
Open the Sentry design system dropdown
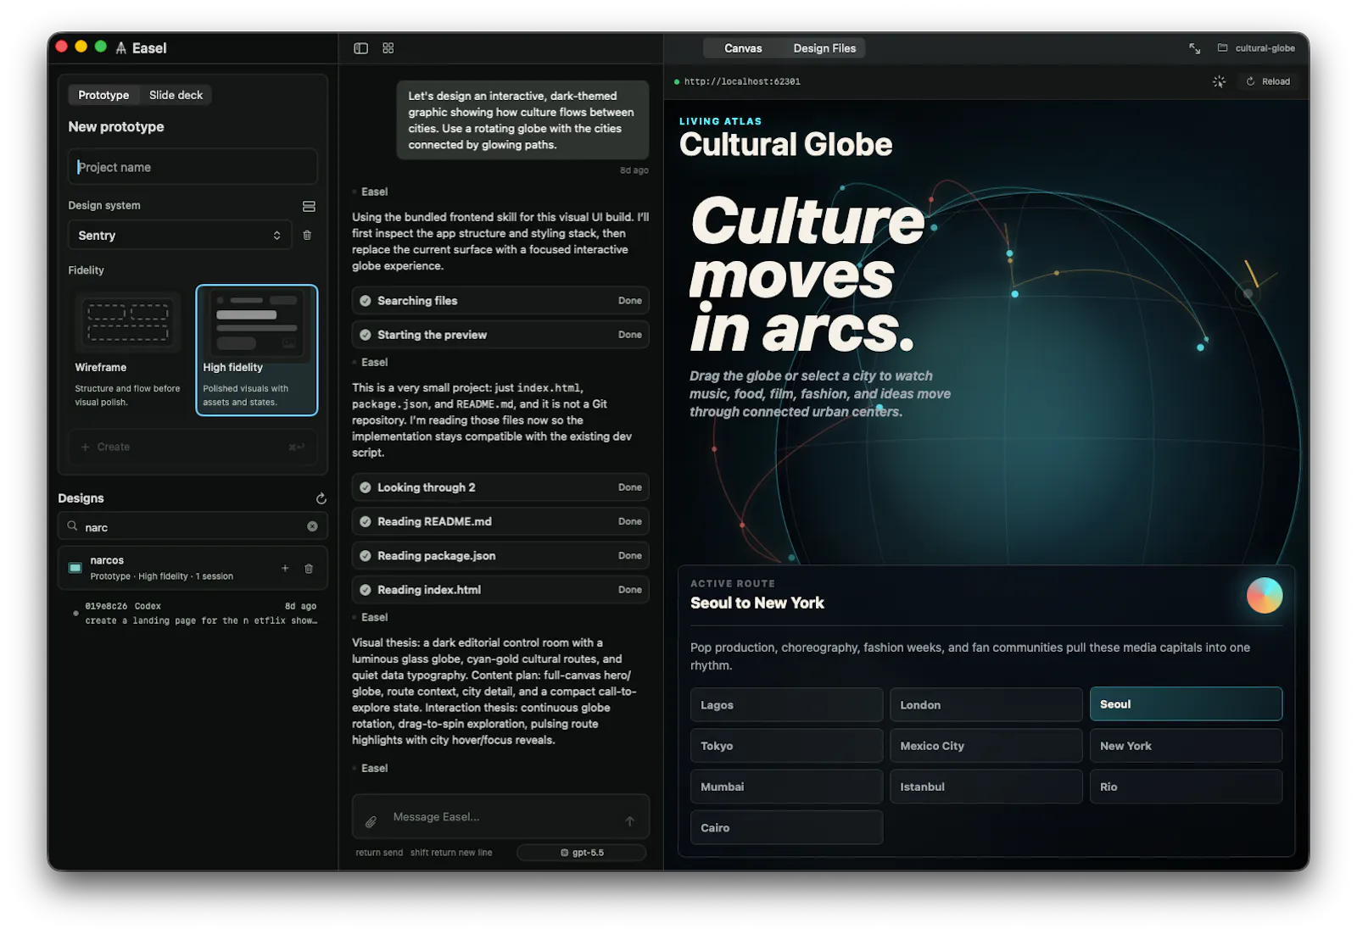pos(180,236)
